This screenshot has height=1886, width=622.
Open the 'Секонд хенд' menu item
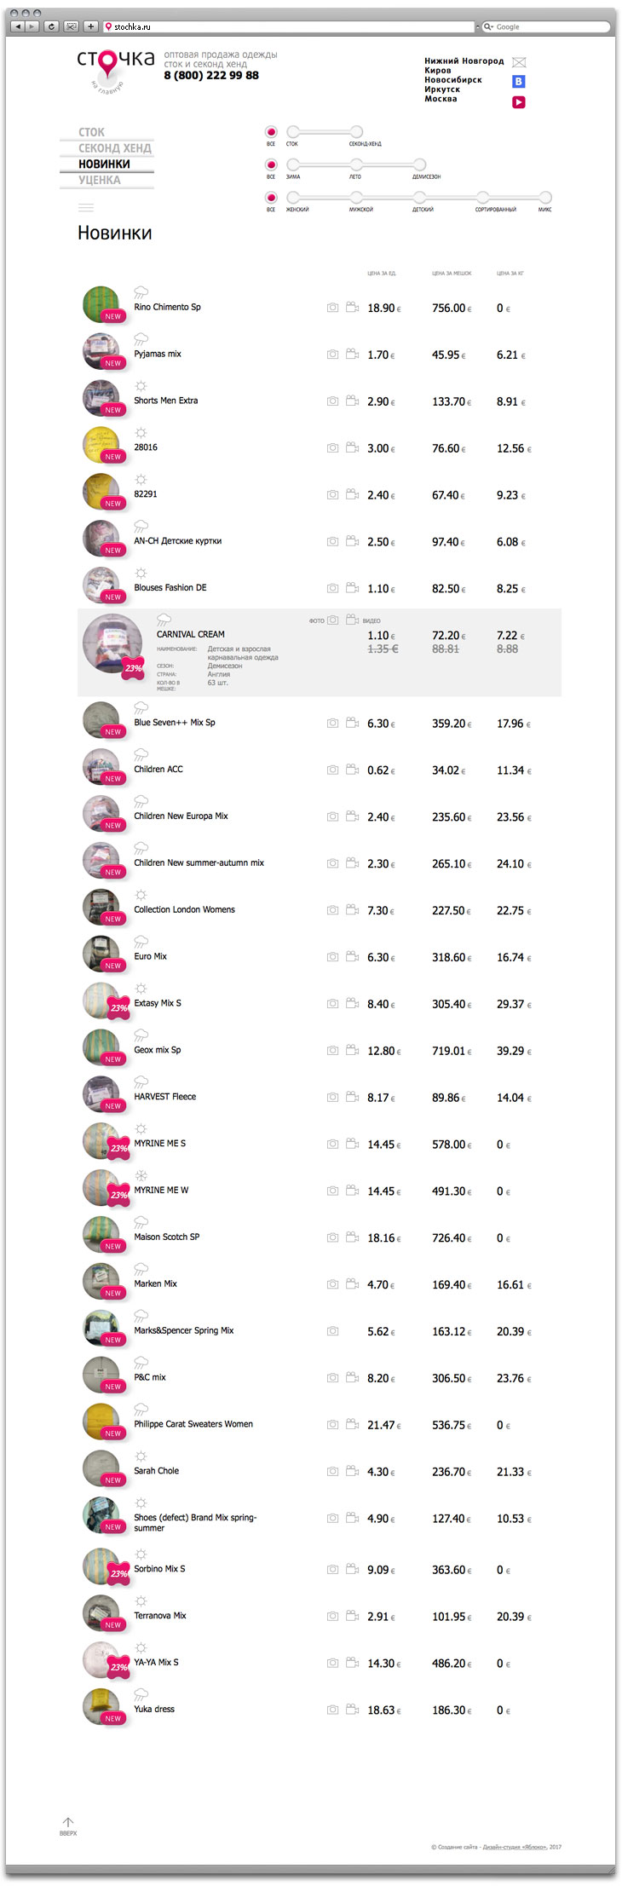tap(114, 148)
